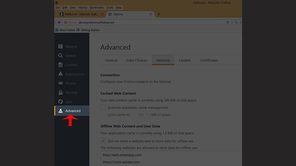Click the Advanced wizard hat icon
This screenshot has height=166, width=296.
coord(61,111)
